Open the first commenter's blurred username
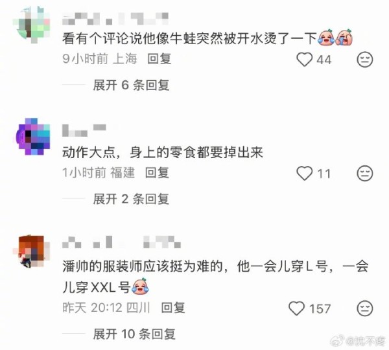The image size is (389, 350). [x=115, y=19]
